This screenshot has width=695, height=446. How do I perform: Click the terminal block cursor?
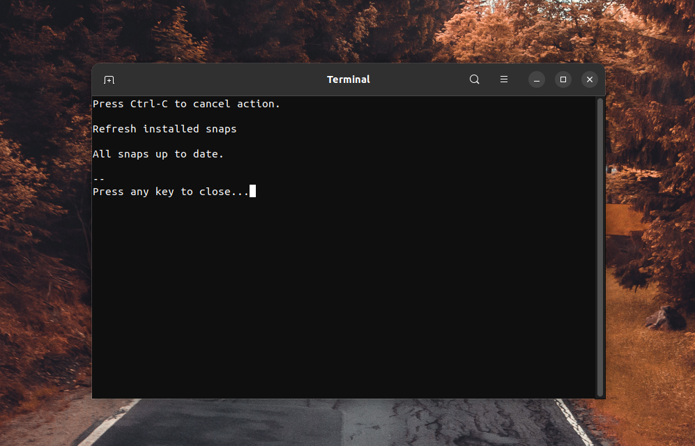(x=252, y=191)
